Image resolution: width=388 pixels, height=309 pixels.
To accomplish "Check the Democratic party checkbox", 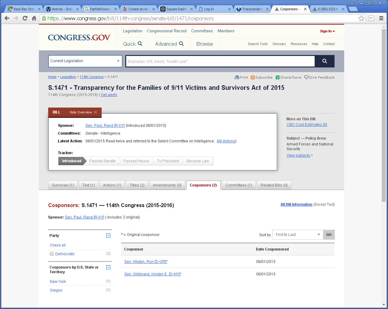I will [52, 254].
